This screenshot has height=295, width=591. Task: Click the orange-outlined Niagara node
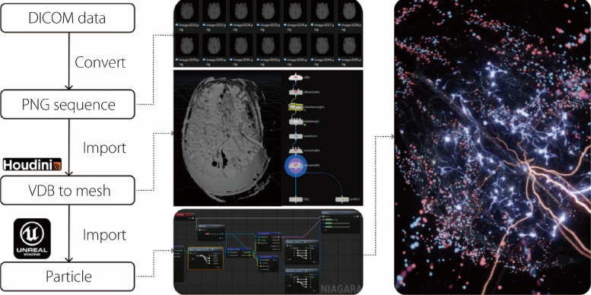pos(205,258)
